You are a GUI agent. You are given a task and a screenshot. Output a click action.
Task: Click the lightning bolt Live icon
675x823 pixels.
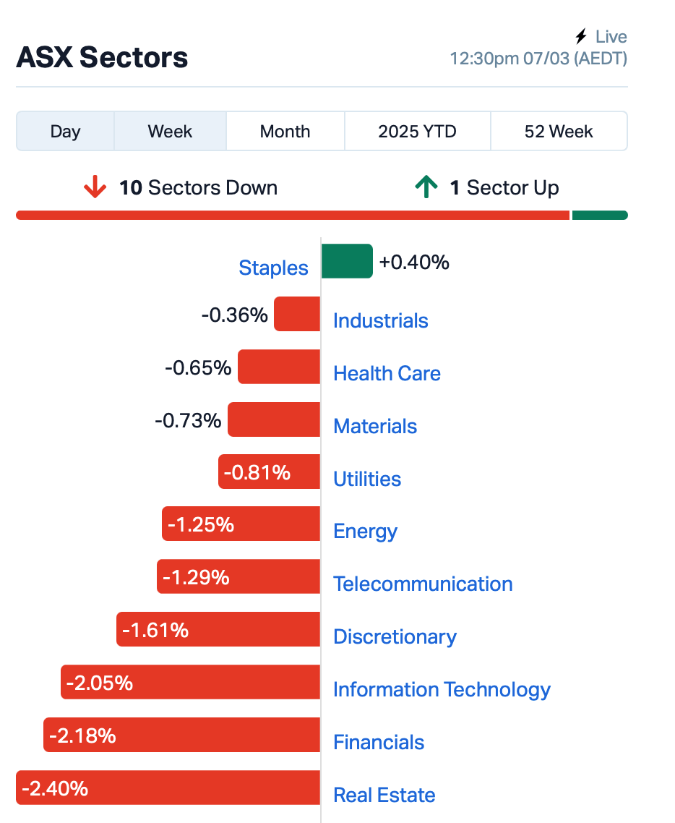[580, 36]
